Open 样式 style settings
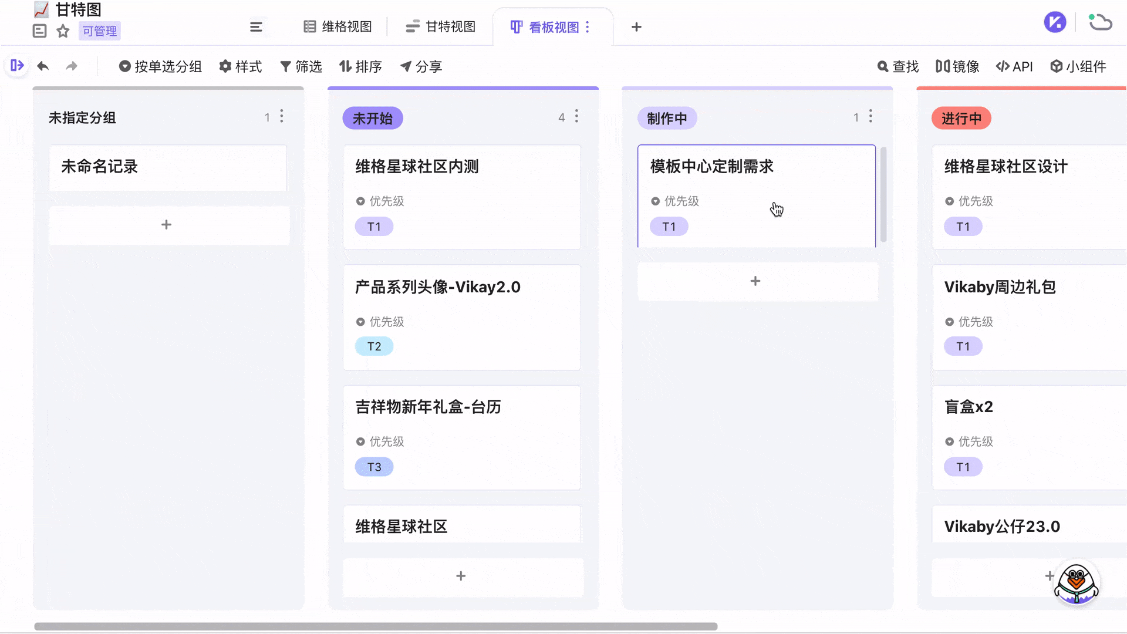Image resolution: width=1127 pixels, height=634 pixels. pyautogui.click(x=240, y=66)
